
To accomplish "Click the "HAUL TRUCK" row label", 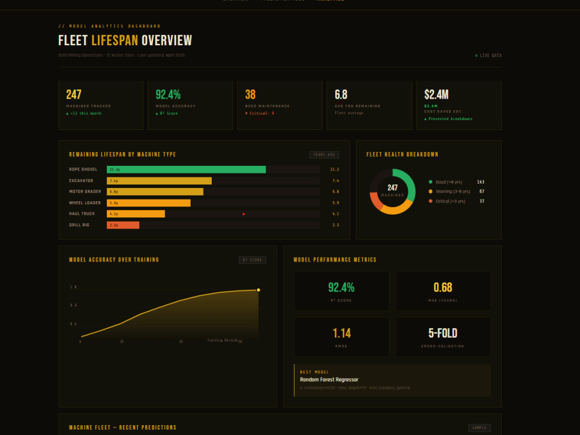I will click(x=82, y=214).
